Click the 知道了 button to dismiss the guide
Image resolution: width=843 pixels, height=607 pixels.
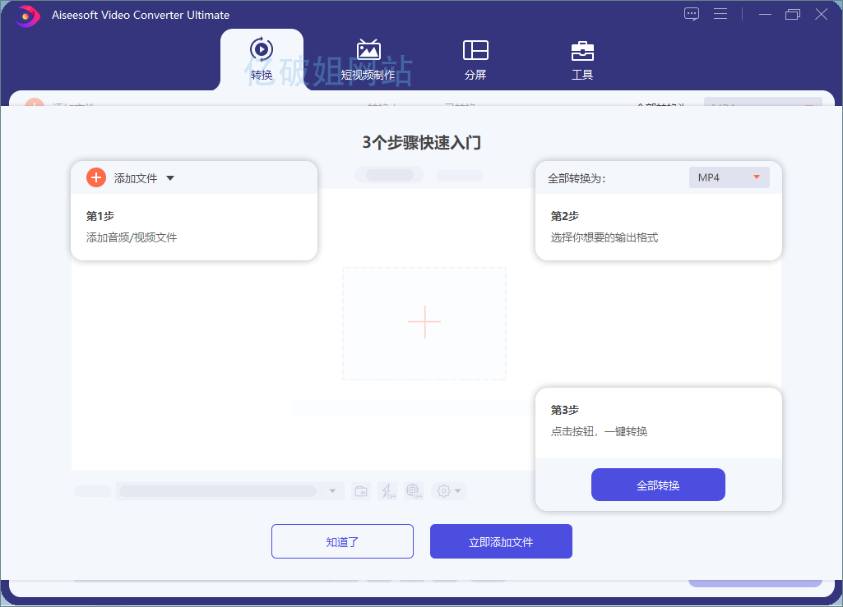(342, 540)
